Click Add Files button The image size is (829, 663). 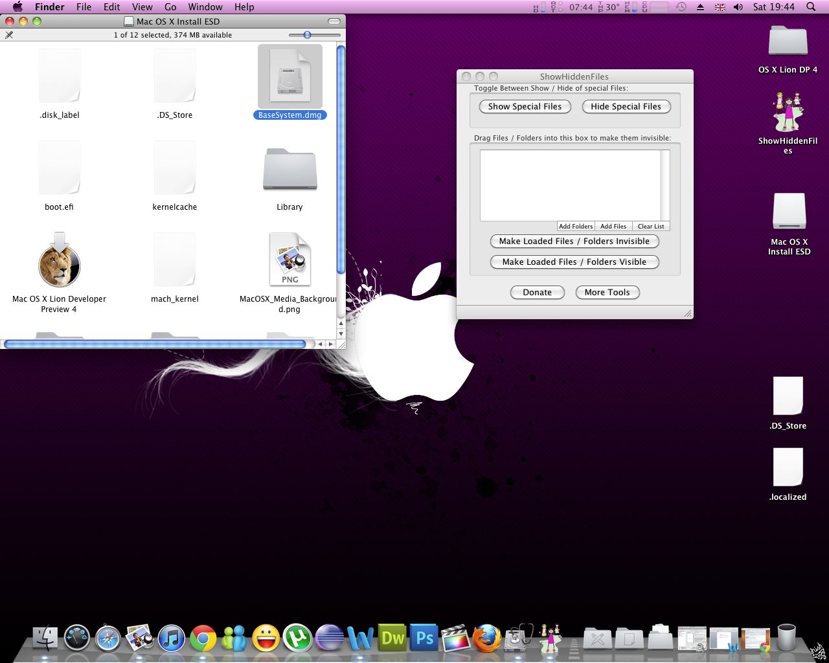point(613,226)
